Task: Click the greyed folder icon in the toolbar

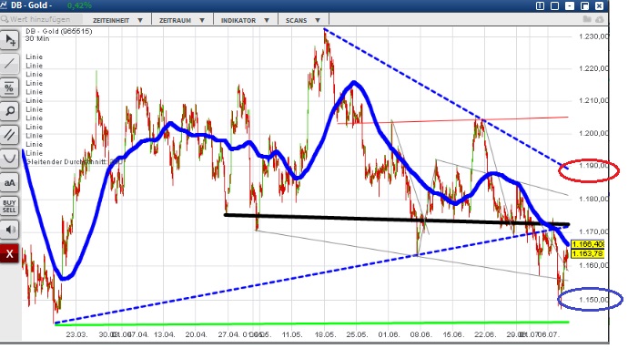Action: [x=587, y=19]
